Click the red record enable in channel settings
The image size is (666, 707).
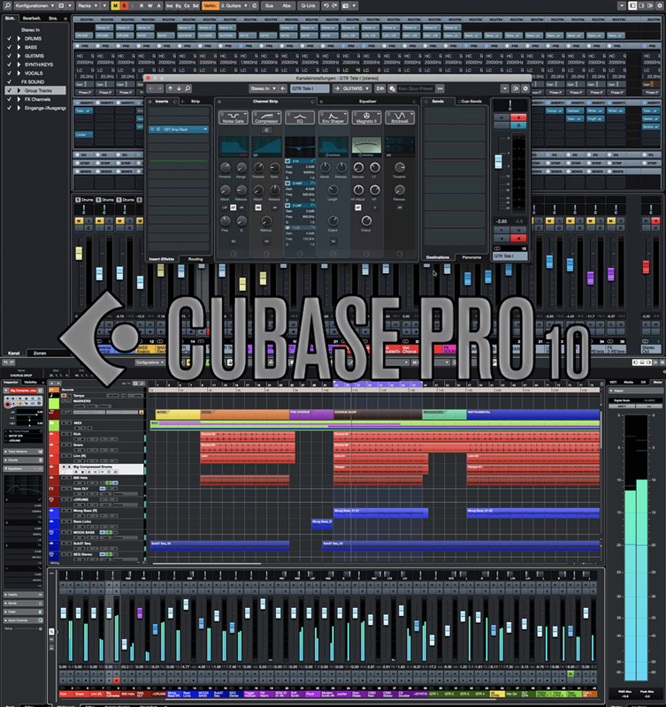tap(518, 238)
